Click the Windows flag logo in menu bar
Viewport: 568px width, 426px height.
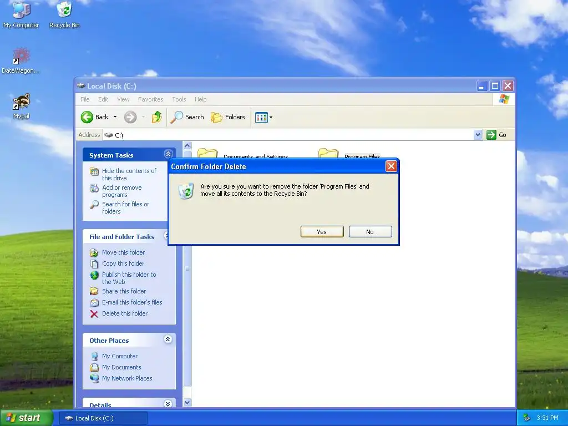tap(504, 99)
